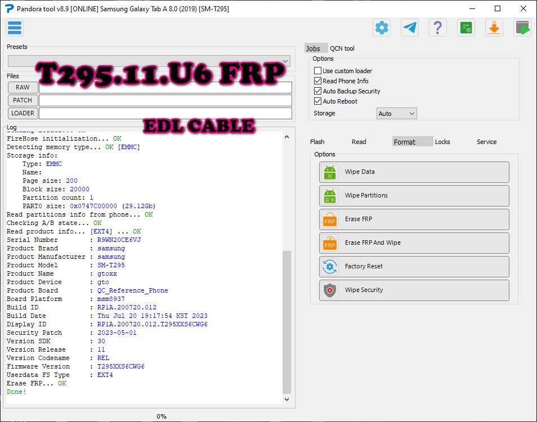Switch to the QCN tool tab
The width and height of the screenshot is (537, 422).
[343, 48]
